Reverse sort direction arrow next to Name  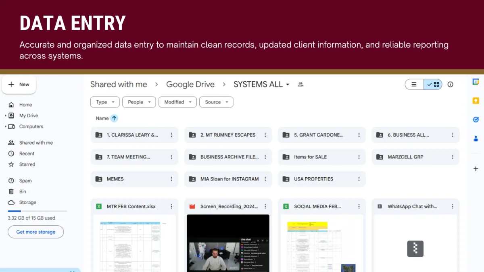click(x=114, y=118)
